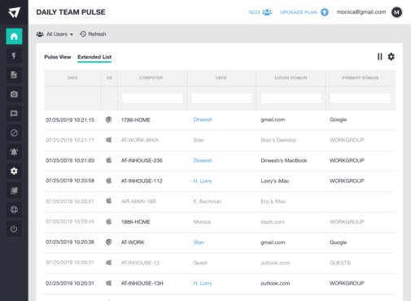Click the Windows icon in AT-INHOUSE-13H row

pos(109,283)
